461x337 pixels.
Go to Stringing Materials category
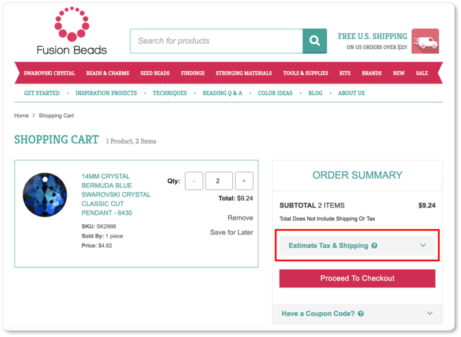(x=244, y=73)
